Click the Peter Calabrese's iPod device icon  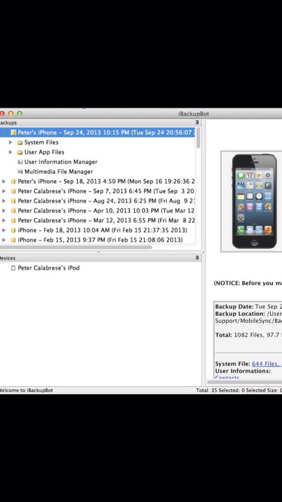coord(13,268)
